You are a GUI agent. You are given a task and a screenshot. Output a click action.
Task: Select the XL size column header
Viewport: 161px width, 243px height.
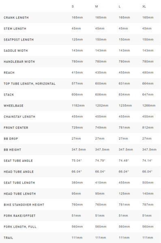[x=144, y=6]
